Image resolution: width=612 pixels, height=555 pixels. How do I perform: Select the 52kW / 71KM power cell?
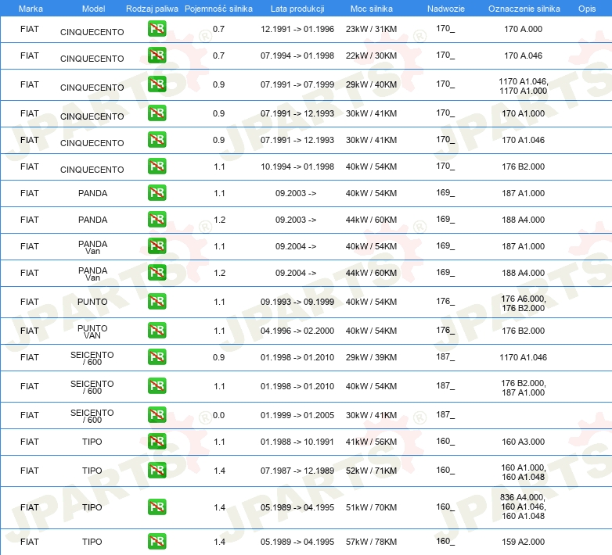point(371,471)
